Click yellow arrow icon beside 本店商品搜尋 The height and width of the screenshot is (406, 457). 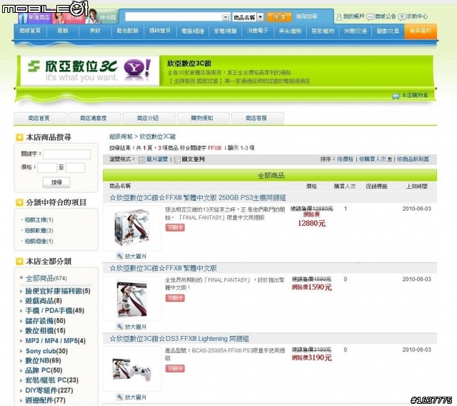pyautogui.click(x=19, y=137)
